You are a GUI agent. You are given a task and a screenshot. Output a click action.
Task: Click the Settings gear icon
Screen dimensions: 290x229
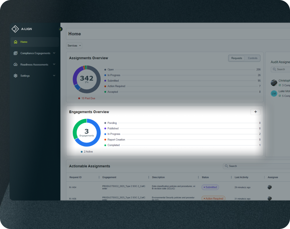click(15, 76)
